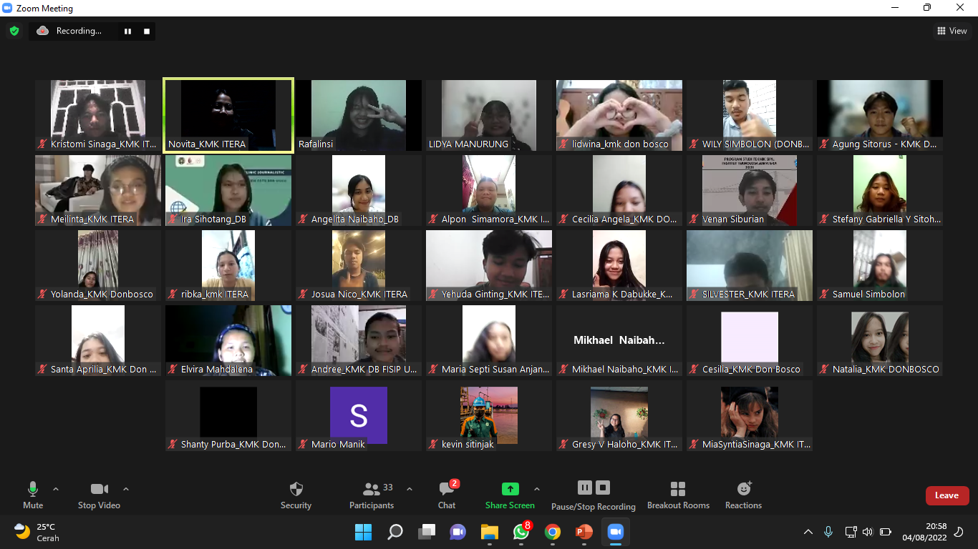Click the green encryption shield icon
This screenshot has width=978, height=549.
pos(14,31)
